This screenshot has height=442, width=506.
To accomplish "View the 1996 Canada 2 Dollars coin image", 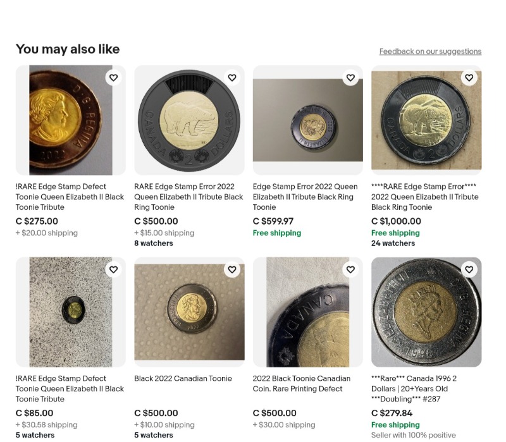I will point(426,316).
